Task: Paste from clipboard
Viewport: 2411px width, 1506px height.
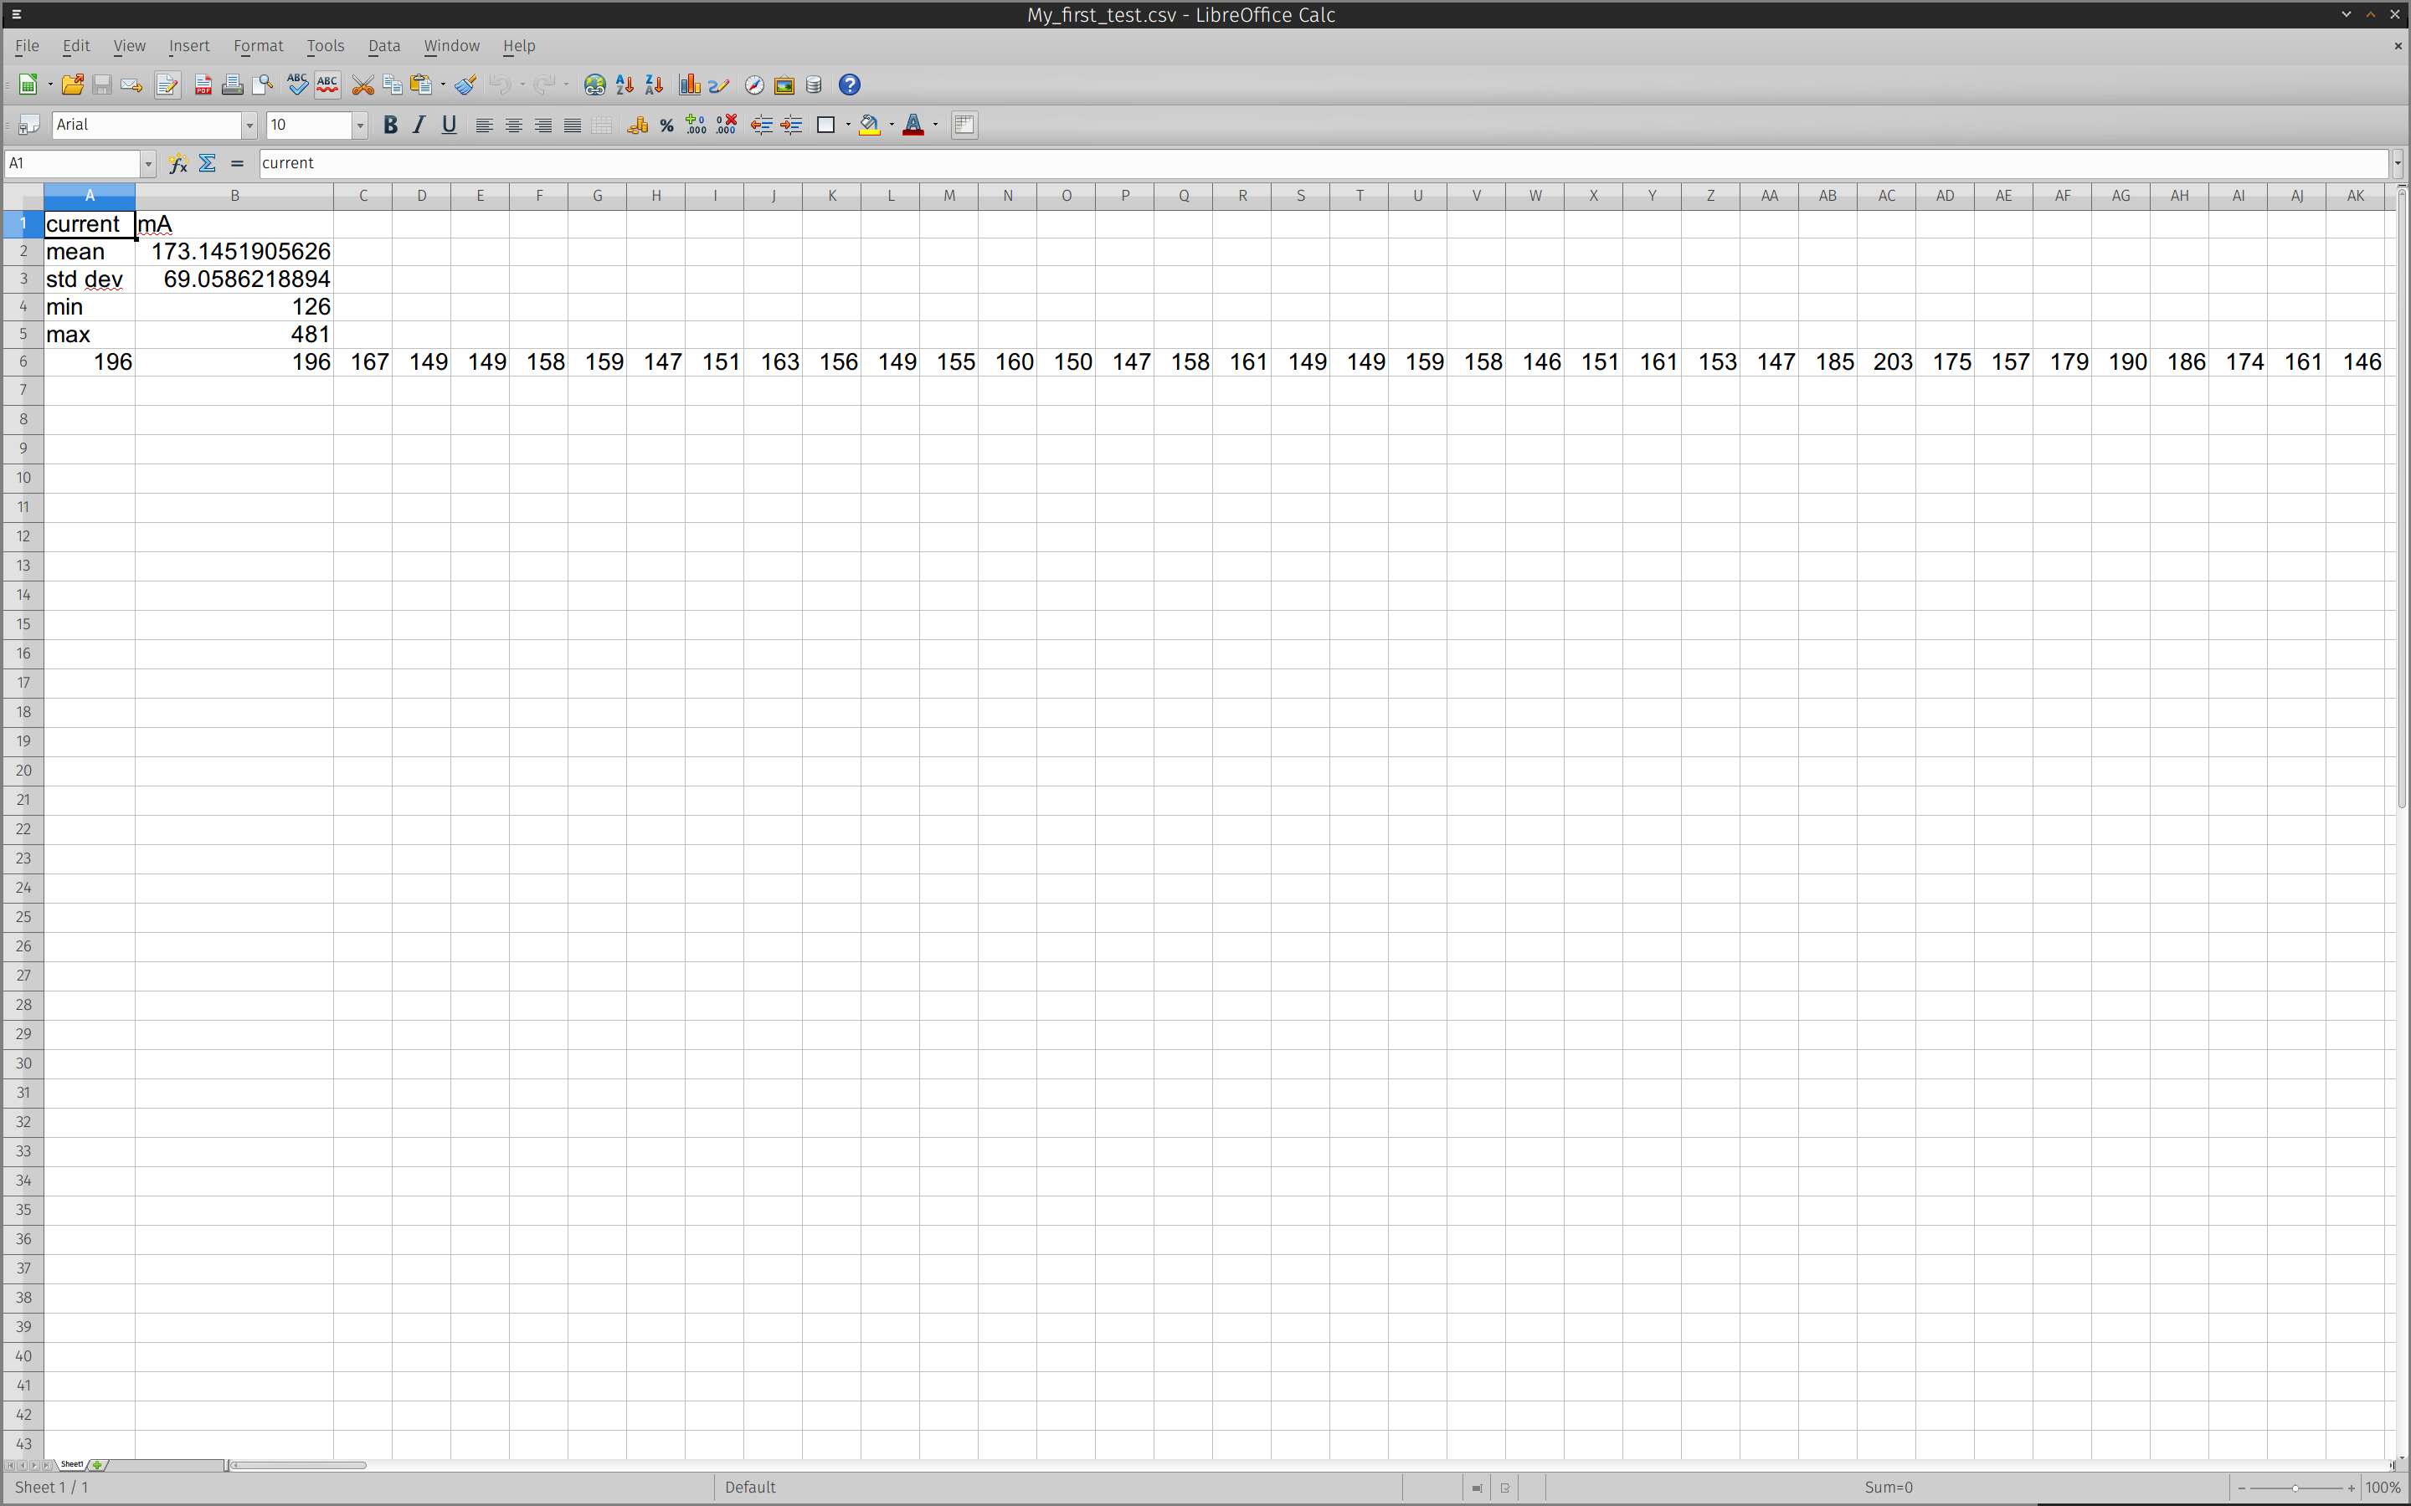Action: click(421, 85)
